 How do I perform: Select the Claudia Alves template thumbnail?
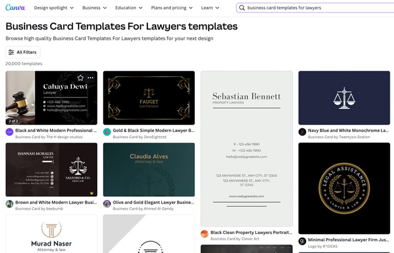click(148, 170)
